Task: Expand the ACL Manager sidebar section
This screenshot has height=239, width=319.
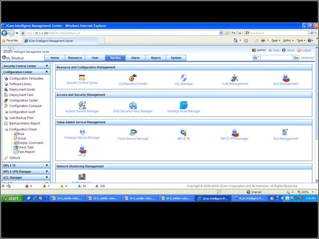Action: click(47, 177)
